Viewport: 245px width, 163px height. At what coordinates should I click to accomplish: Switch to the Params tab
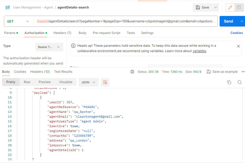pos(11,33)
